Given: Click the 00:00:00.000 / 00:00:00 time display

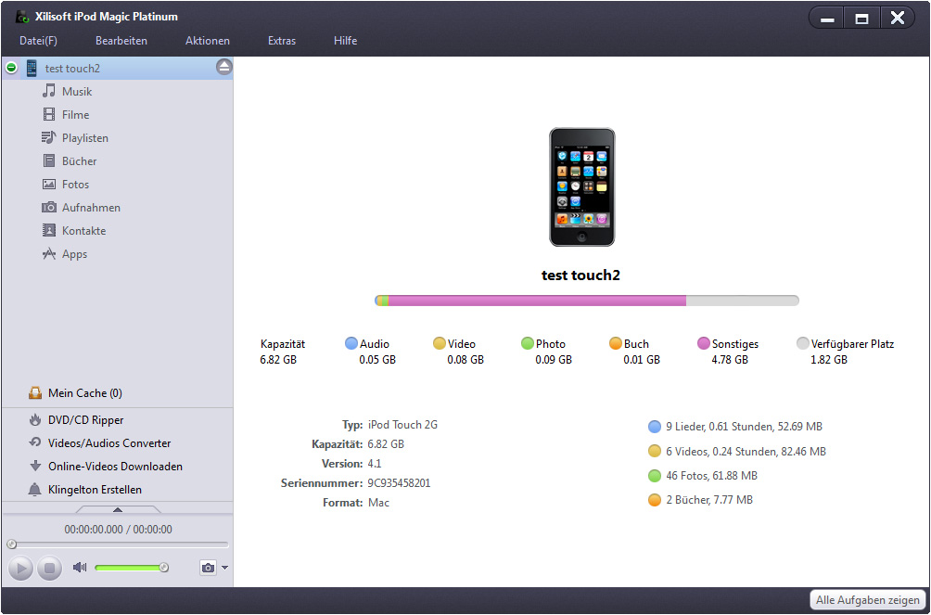Looking at the screenshot, I should (118, 530).
